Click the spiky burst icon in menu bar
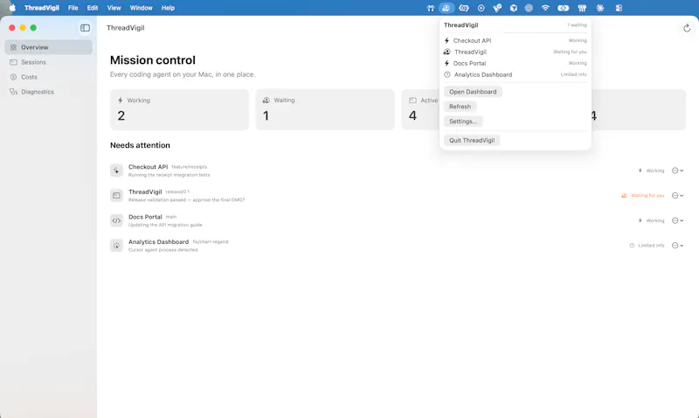Viewport: 699px width, 418px height. (600, 8)
